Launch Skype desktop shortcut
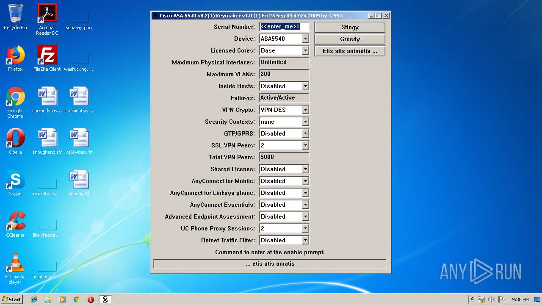The image size is (542, 305). [15, 183]
